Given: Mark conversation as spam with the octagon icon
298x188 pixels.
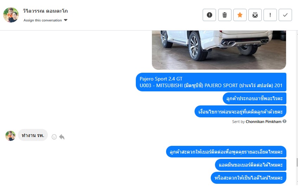Looking at the screenshot, I should 209,15.
